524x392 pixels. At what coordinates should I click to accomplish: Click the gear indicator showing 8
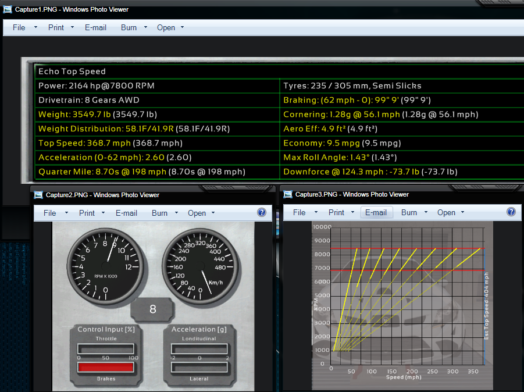[153, 309]
